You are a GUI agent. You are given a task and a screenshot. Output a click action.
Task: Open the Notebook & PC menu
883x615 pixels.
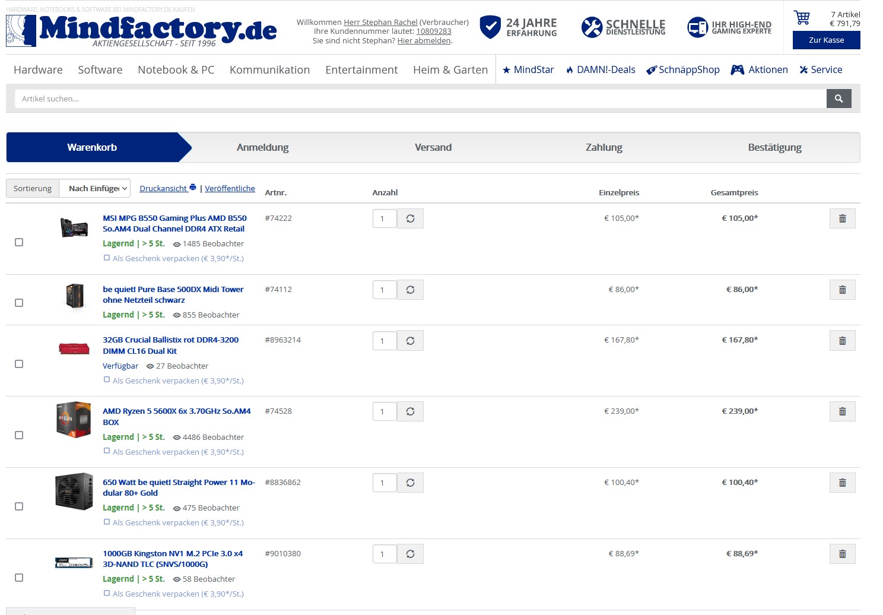point(176,69)
